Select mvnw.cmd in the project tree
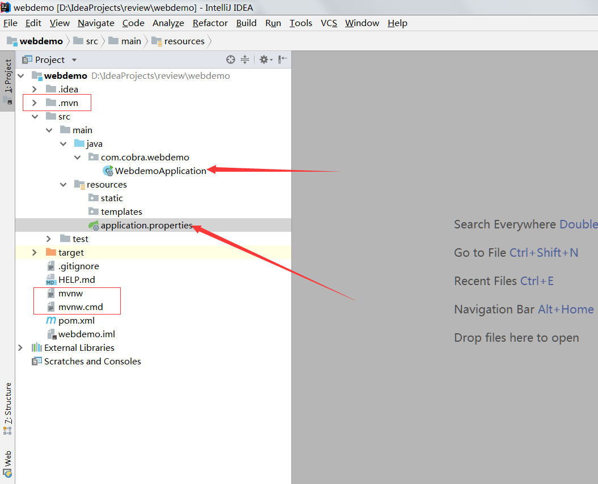The height and width of the screenshot is (484, 598). click(x=80, y=307)
